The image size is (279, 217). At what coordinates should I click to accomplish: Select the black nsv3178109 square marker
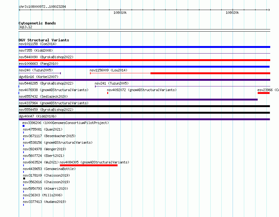[x=24, y=178]
